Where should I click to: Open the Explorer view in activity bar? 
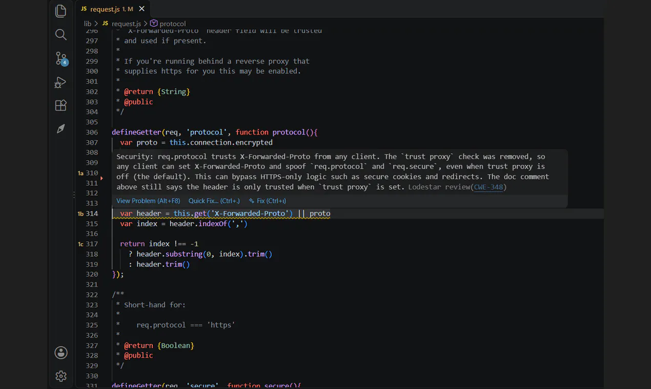tap(60, 11)
